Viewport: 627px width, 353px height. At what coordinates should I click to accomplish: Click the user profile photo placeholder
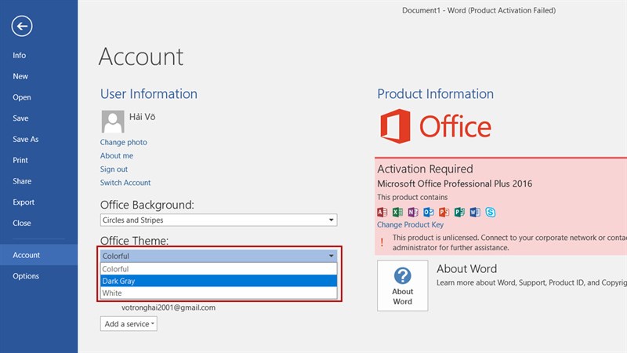click(x=112, y=121)
